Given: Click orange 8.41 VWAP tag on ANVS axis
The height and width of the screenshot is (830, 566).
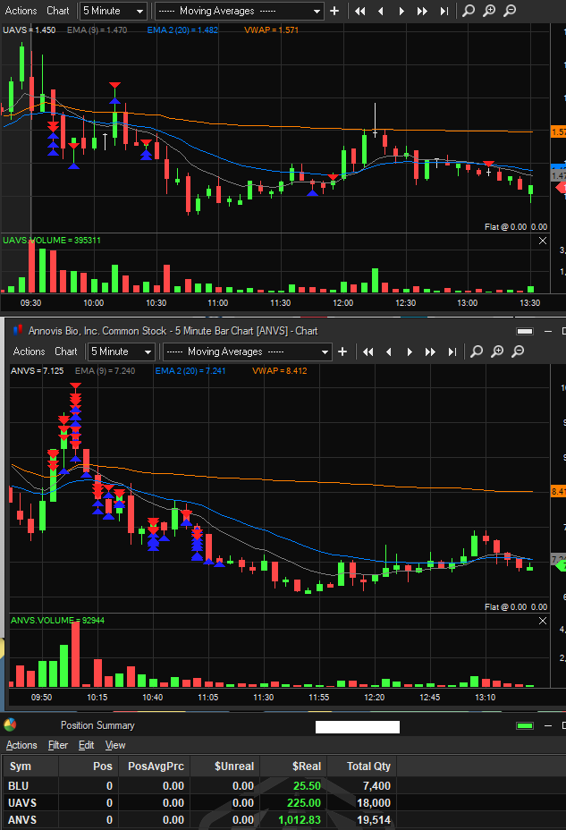Looking at the screenshot, I should [559, 492].
